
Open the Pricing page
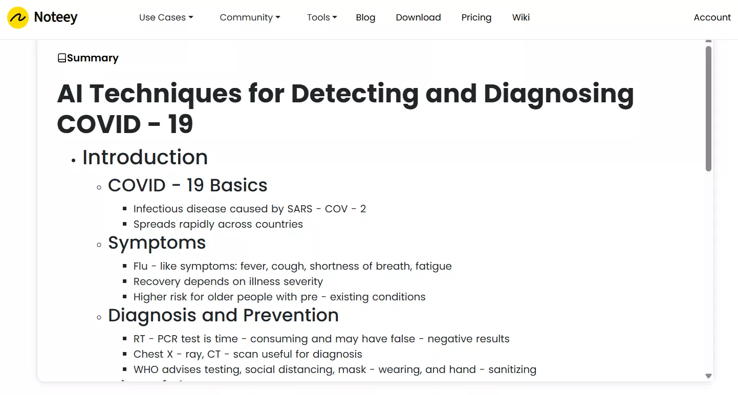coord(476,17)
